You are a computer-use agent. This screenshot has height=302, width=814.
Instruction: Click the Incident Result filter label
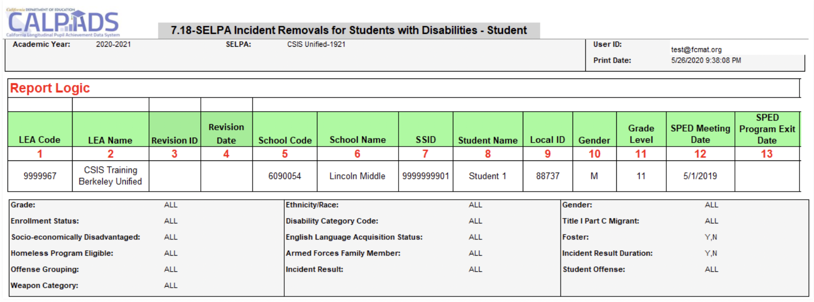click(x=314, y=269)
